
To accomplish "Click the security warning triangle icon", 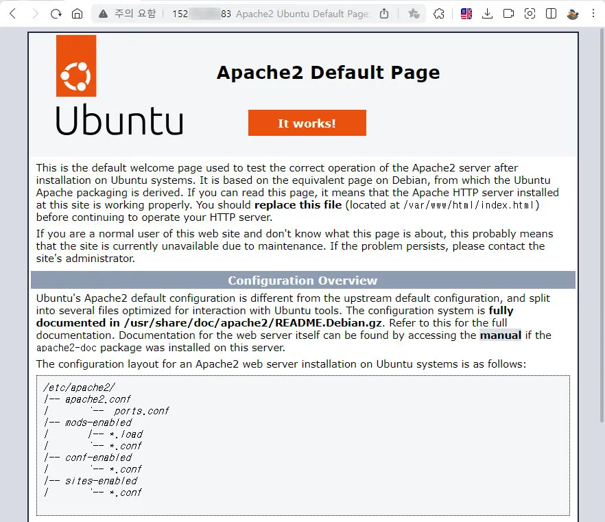I will 104,14.
